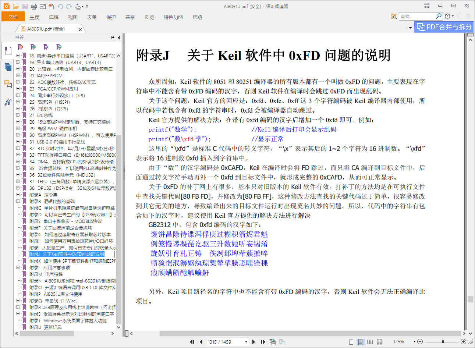
Task: Go to previous page button
Action: [201, 342]
